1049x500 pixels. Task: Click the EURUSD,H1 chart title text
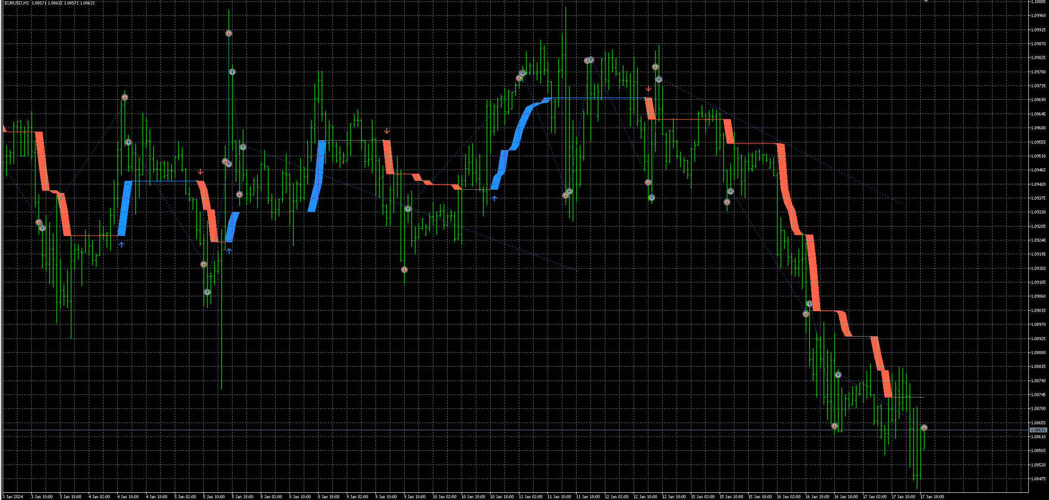coord(16,3)
